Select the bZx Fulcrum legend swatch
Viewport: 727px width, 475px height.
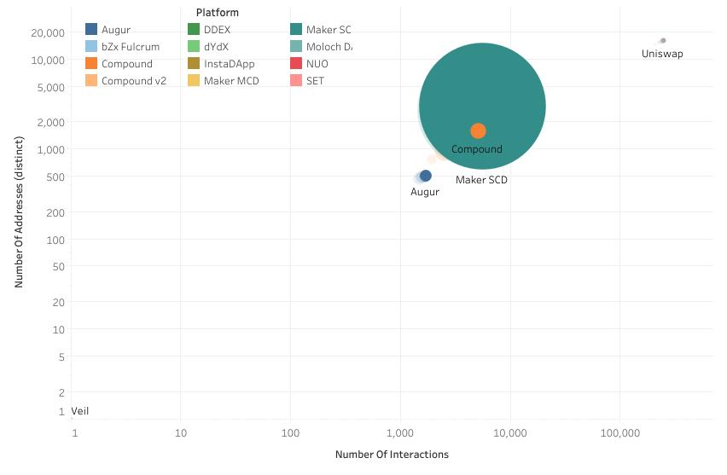pos(91,47)
